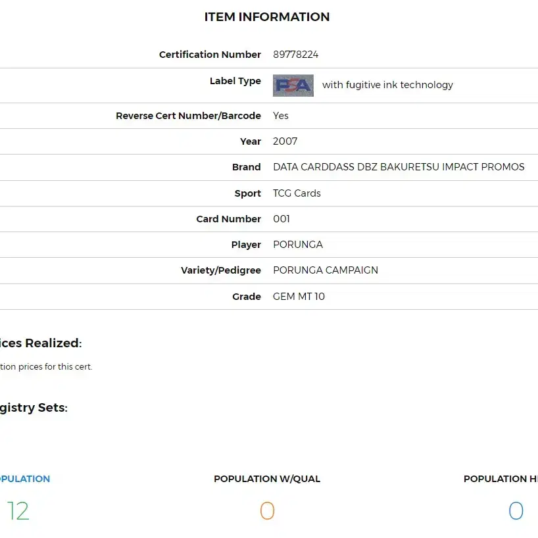Click the Label Type field label
Image resolution: width=538 pixels, height=538 pixels.
pyautogui.click(x=235, y=82)
